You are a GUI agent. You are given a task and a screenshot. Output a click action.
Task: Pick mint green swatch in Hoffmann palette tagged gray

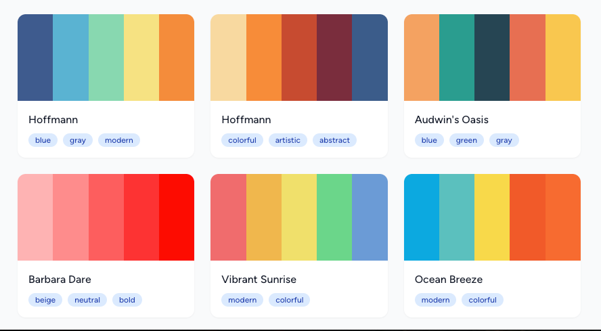click(x=106, y=58)
